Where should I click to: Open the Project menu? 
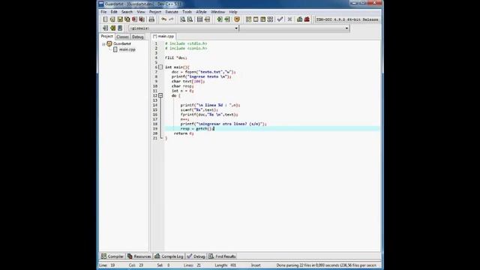155,12
